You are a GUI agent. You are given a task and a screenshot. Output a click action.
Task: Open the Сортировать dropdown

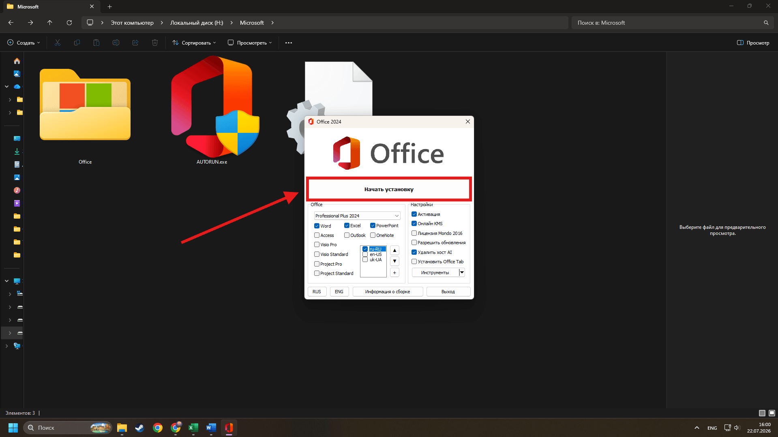click(194, 43)
